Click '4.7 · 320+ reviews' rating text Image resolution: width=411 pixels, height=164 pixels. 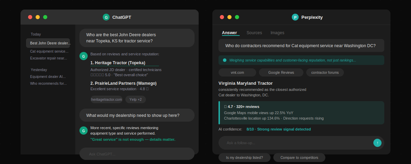coord(241,107)
